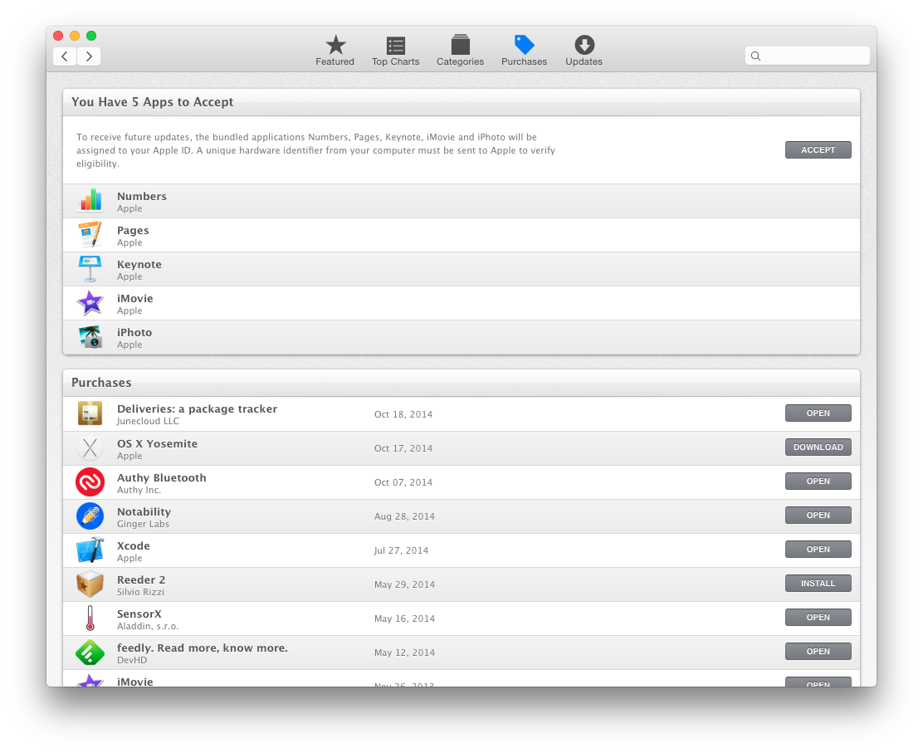Click the Reeder 2 app icon

click(90, 584)
